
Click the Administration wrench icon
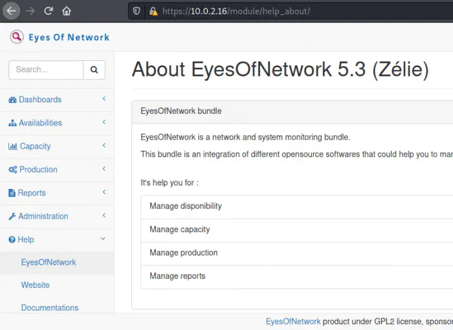(12, 216)
